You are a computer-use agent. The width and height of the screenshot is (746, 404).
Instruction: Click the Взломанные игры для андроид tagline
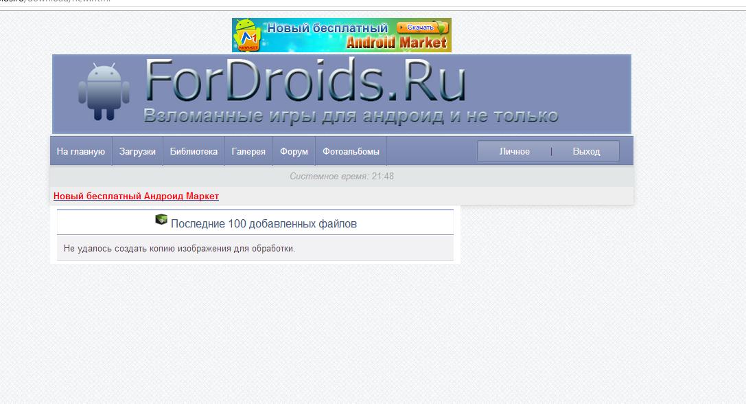tap(351, 115)
